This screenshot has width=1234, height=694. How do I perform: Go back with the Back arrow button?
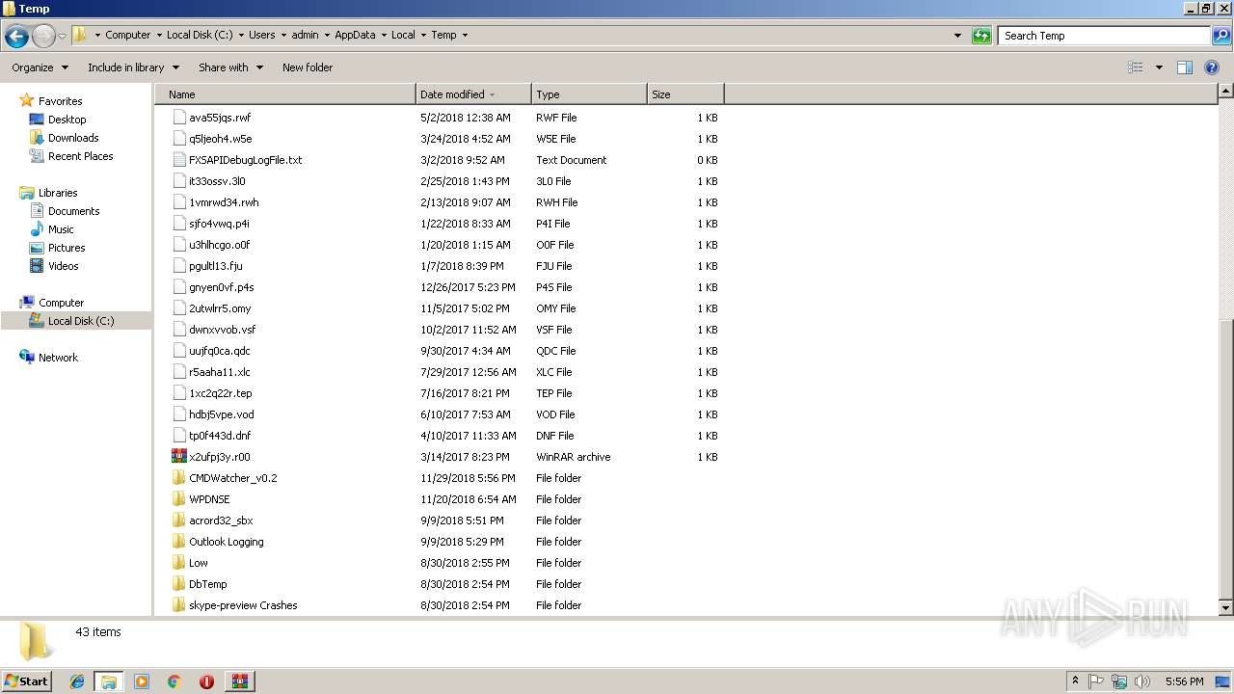(16, 37)
